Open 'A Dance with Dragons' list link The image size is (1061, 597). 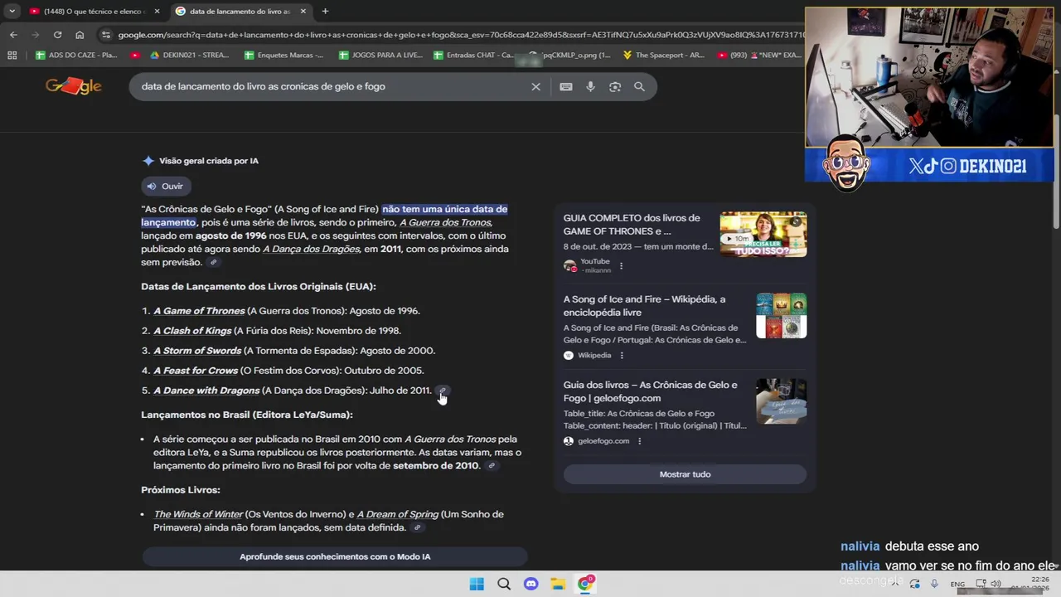point(206,391)
